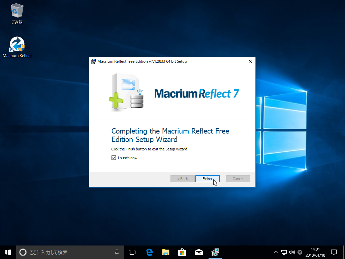The height and width of the screenshot is (259, 345).
Task: Open the clock showing 14:01
Action: click(315, 252)
